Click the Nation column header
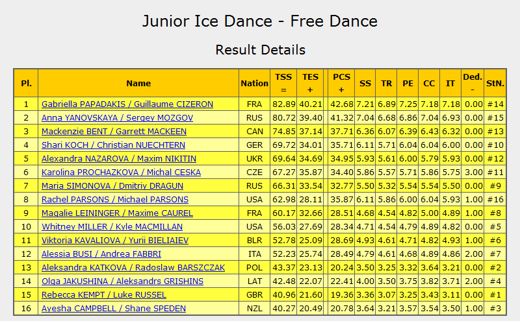This screenshot has width=520, height=321. click(254, 83)
